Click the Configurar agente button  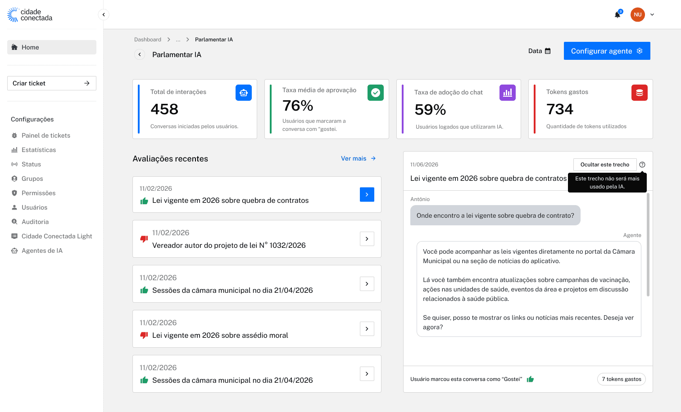(607, 51)
